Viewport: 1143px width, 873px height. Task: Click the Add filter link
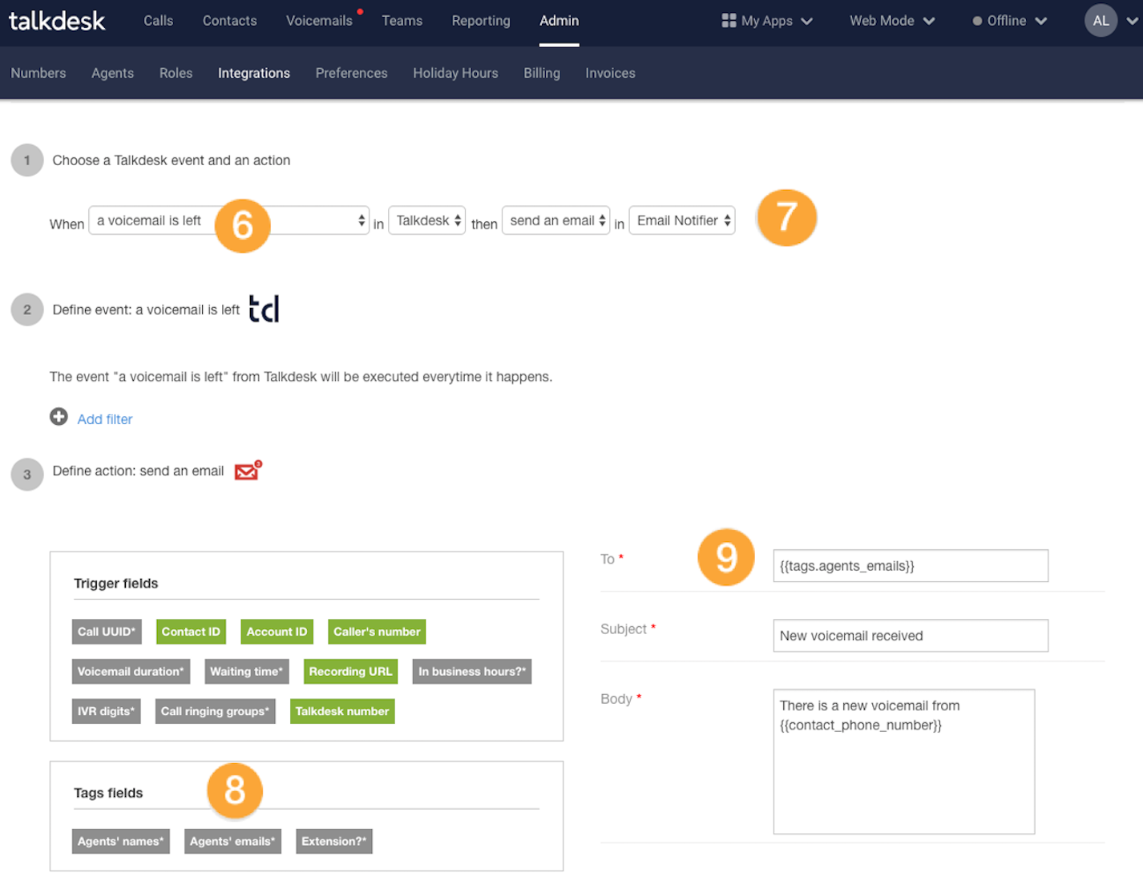point(104,419)
